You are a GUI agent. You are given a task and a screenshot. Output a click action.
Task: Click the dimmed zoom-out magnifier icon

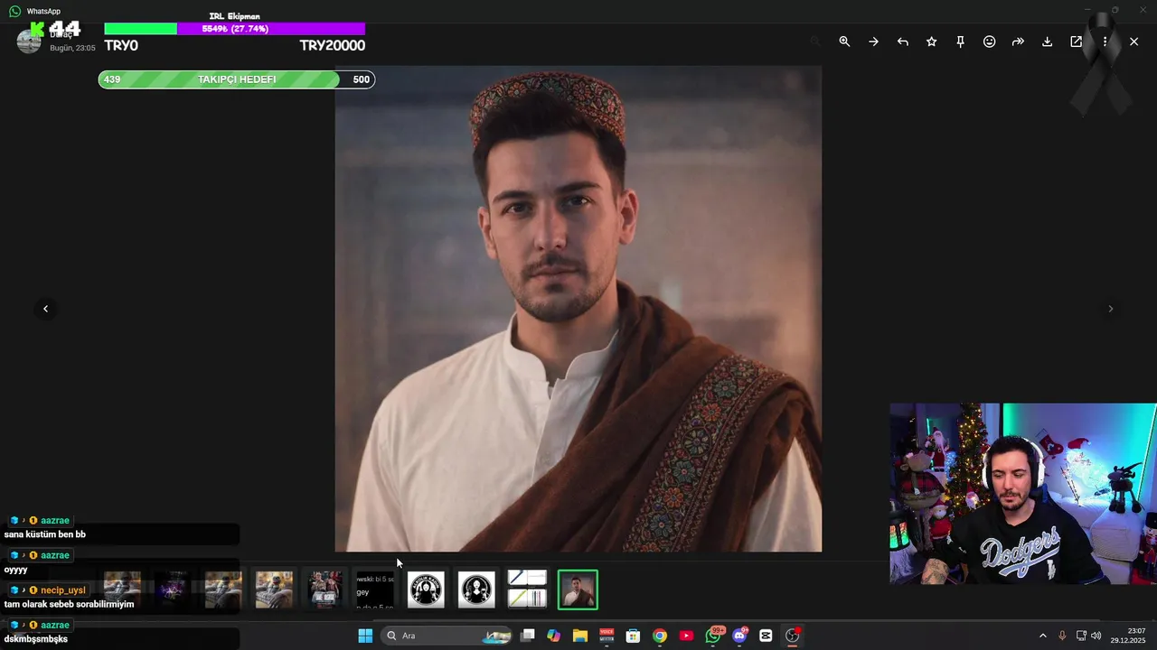[815, 42]
